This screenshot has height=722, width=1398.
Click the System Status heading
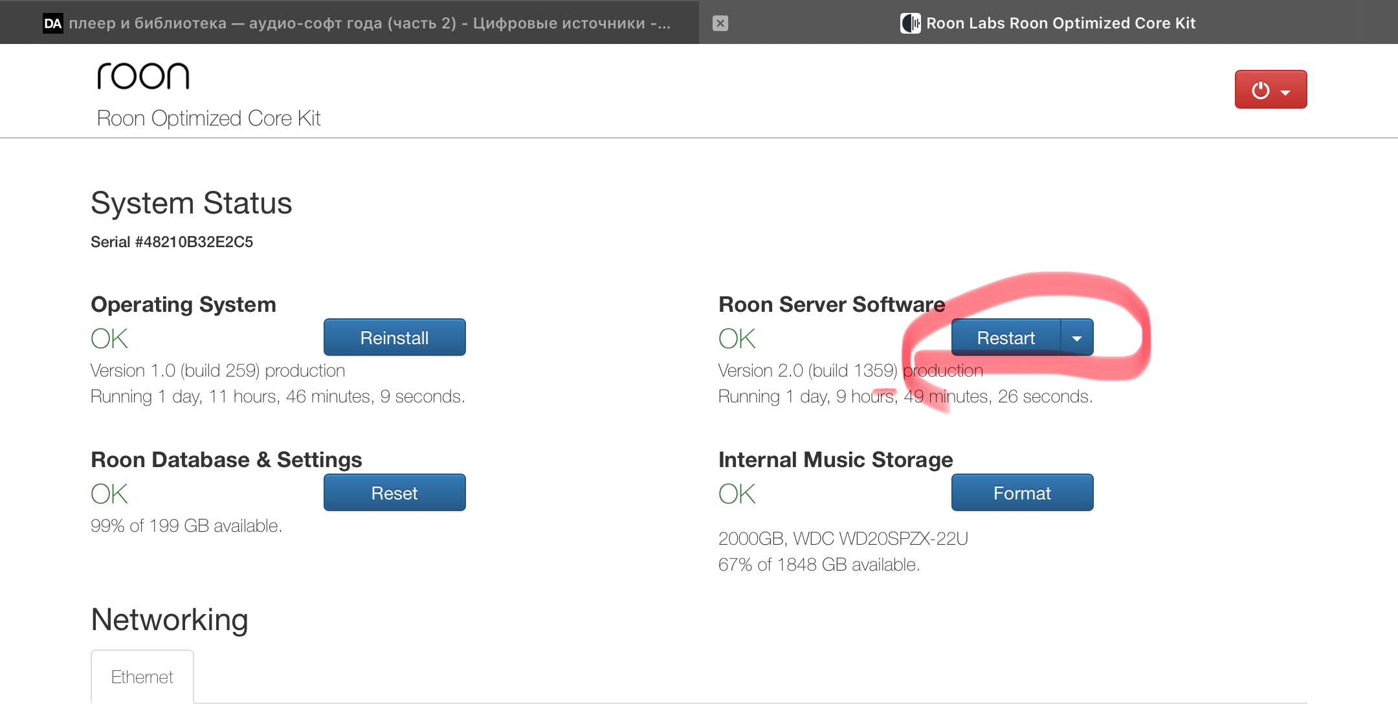point(192,203)
